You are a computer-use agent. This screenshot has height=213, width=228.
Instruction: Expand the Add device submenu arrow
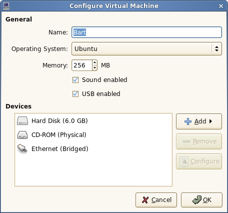[210, 121]
